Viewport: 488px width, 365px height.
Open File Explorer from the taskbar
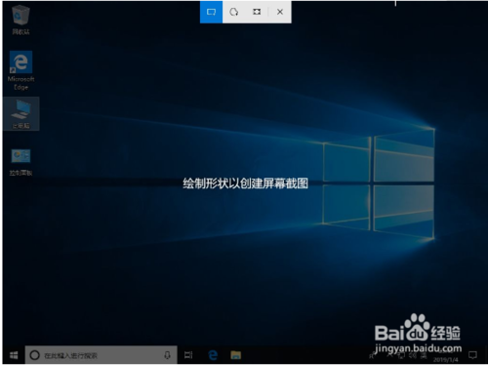235,355
